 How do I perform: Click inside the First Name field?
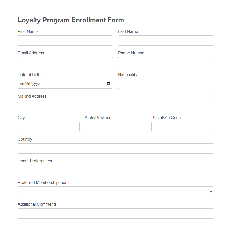(x=65, y=41)
